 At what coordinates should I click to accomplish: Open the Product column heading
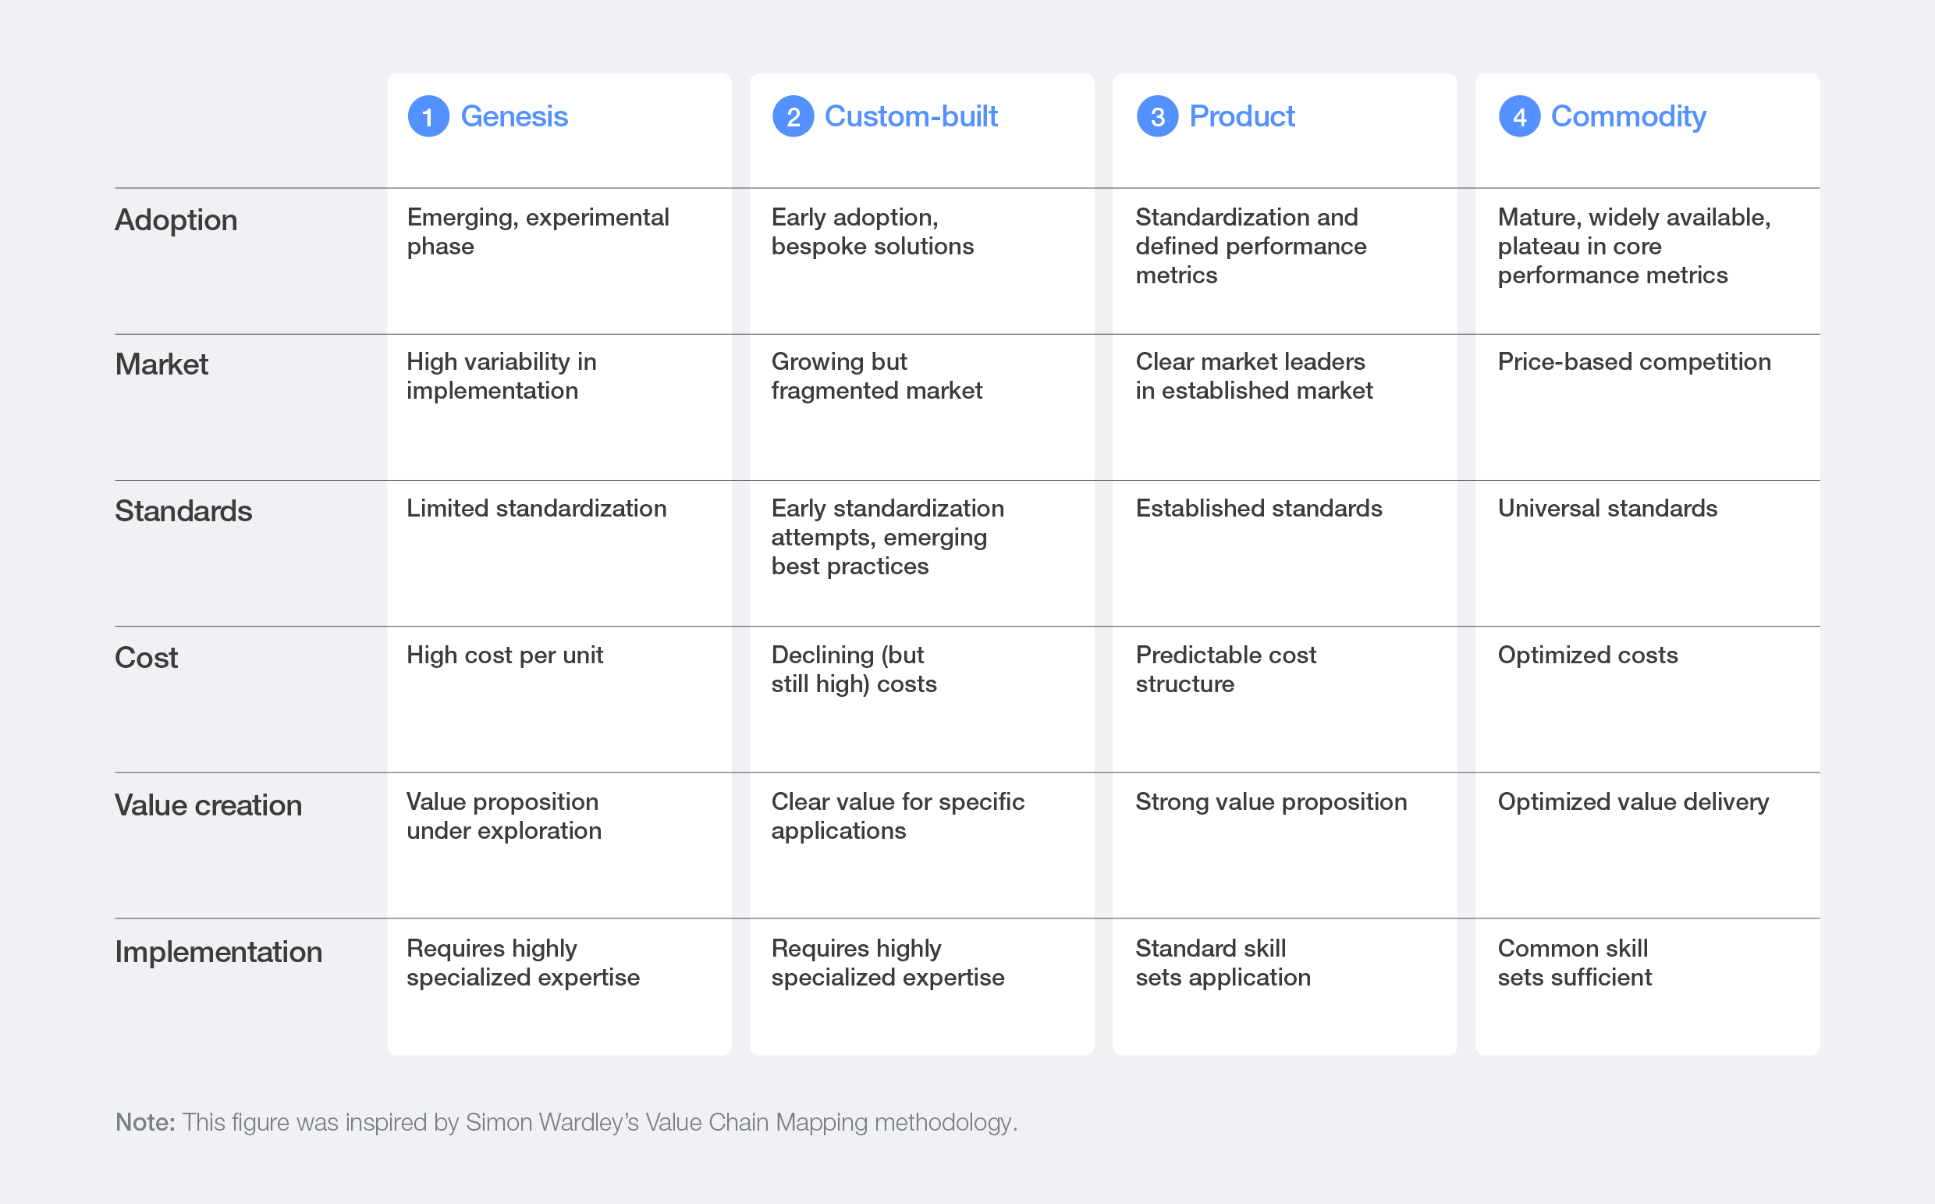[1241, 117]
